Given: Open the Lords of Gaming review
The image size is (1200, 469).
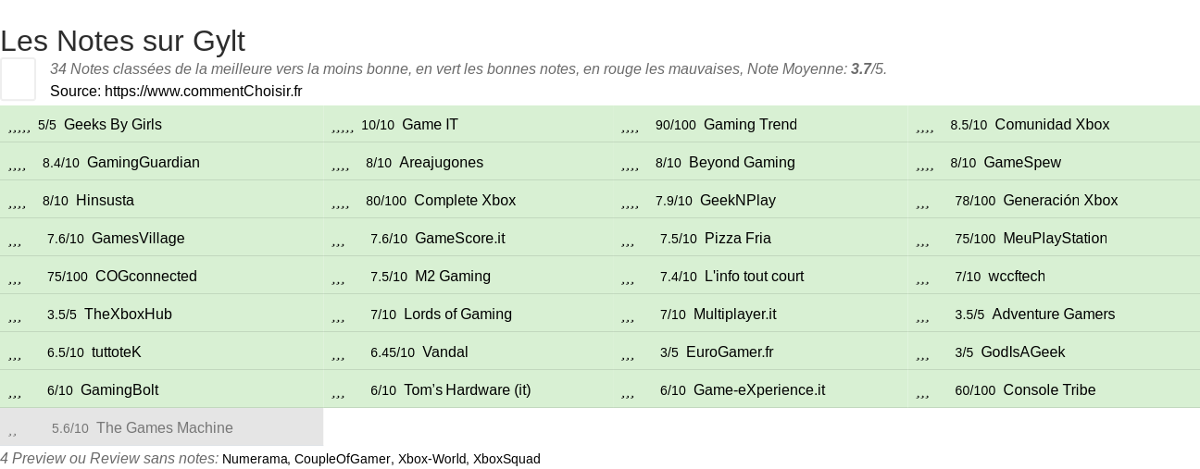Looking at the screenshot, I should (x=457, y=314).
